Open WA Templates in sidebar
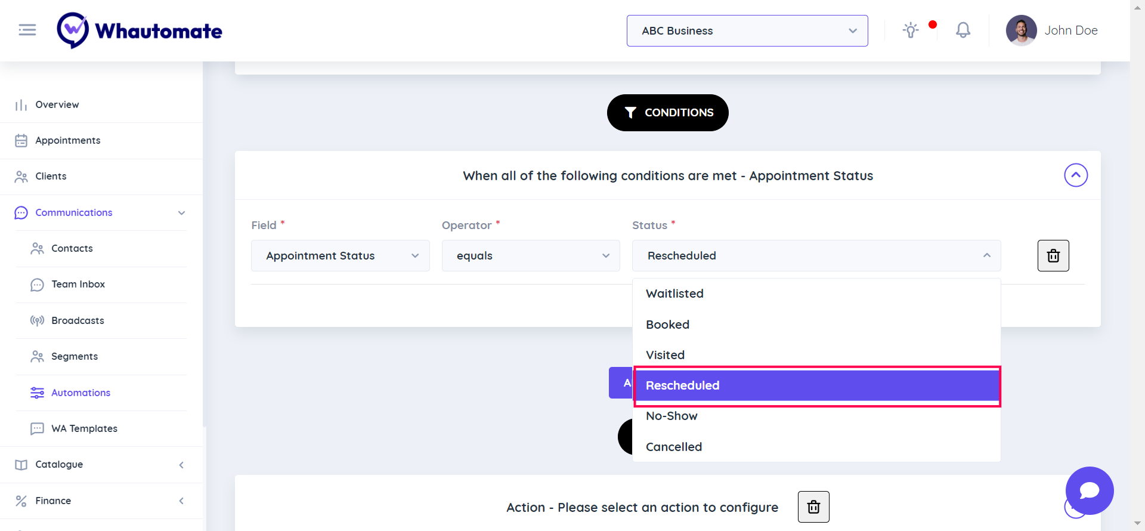 84,428
